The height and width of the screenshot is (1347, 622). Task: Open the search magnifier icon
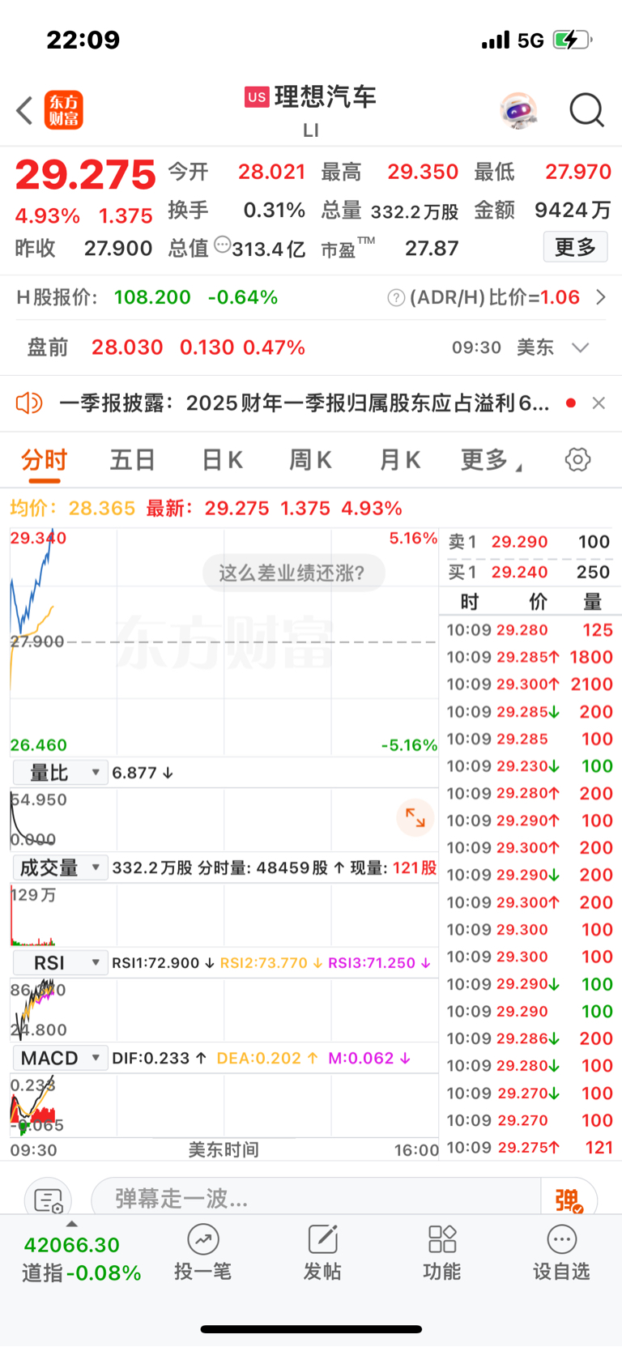coord(586,110)
